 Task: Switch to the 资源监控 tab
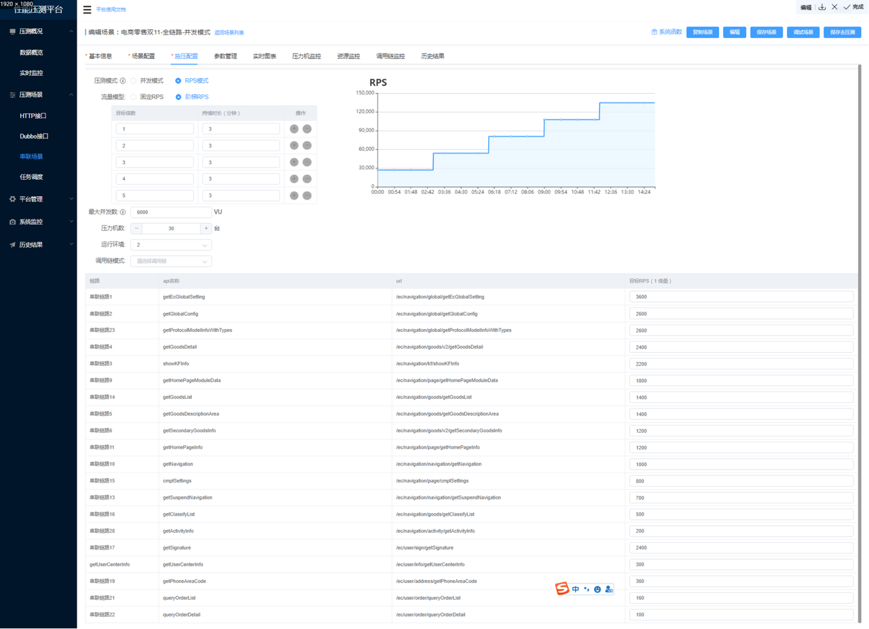(348, 56)
